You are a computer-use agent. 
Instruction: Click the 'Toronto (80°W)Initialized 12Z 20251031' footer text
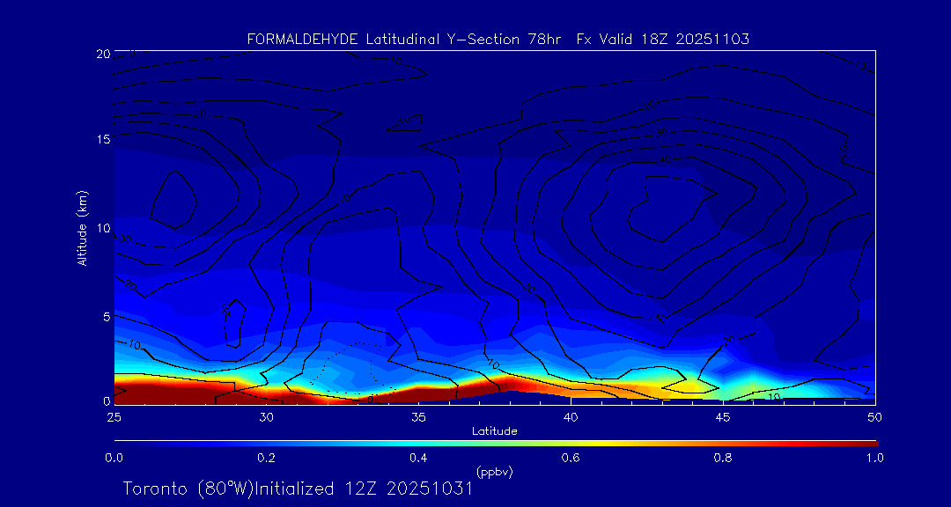tap(298, 489)
